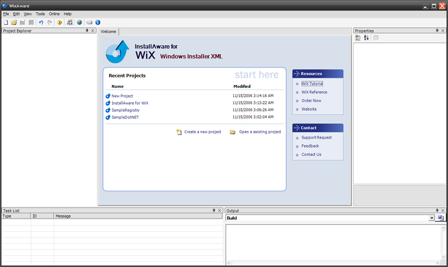Click the blue info about icon
Image resolution: width=448 pixels, height=267 pixels.
coord(98,22)
